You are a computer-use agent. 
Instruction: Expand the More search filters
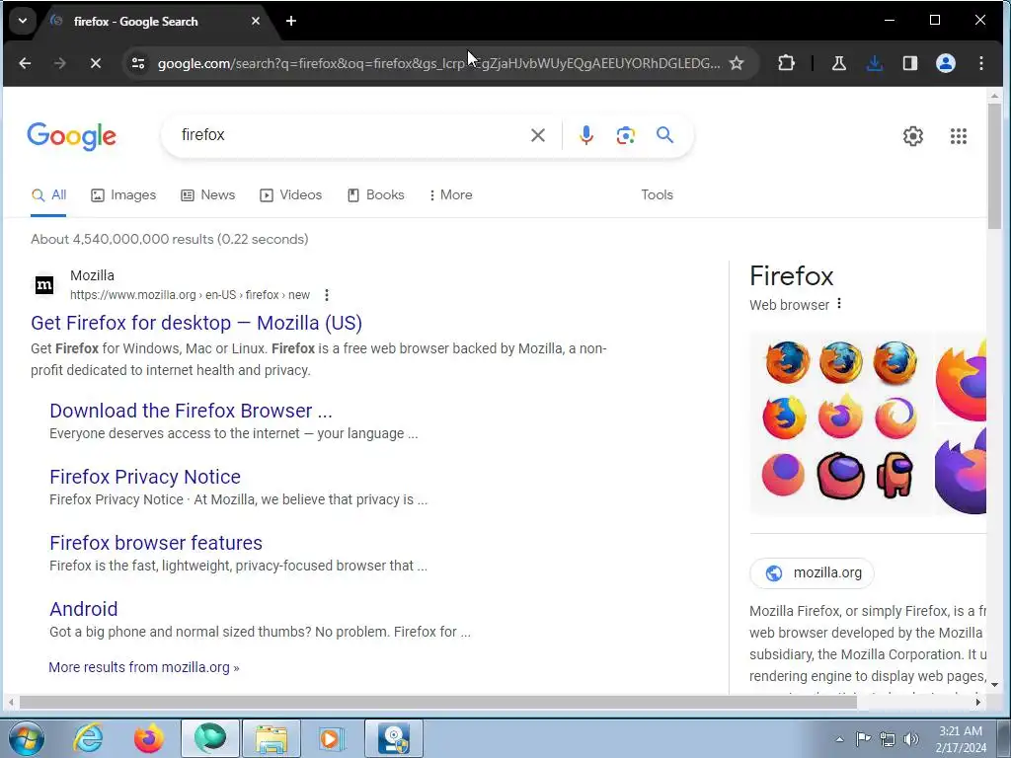(x=450, y=194)
